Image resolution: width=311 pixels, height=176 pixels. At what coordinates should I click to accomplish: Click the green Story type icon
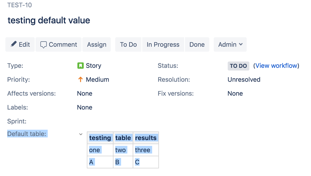[80, 65]
